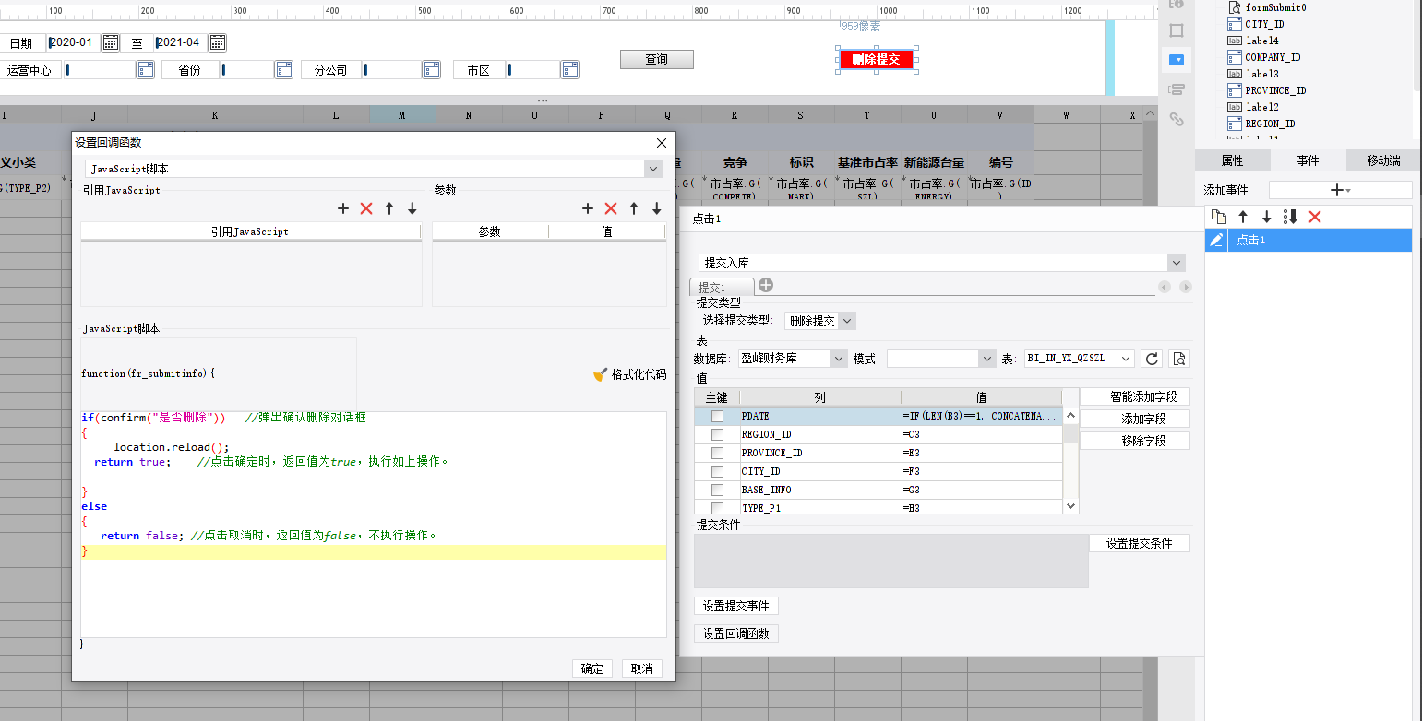Click the 设置提交条件 button
The image size is (1422, 721).
pos(1140,543)
